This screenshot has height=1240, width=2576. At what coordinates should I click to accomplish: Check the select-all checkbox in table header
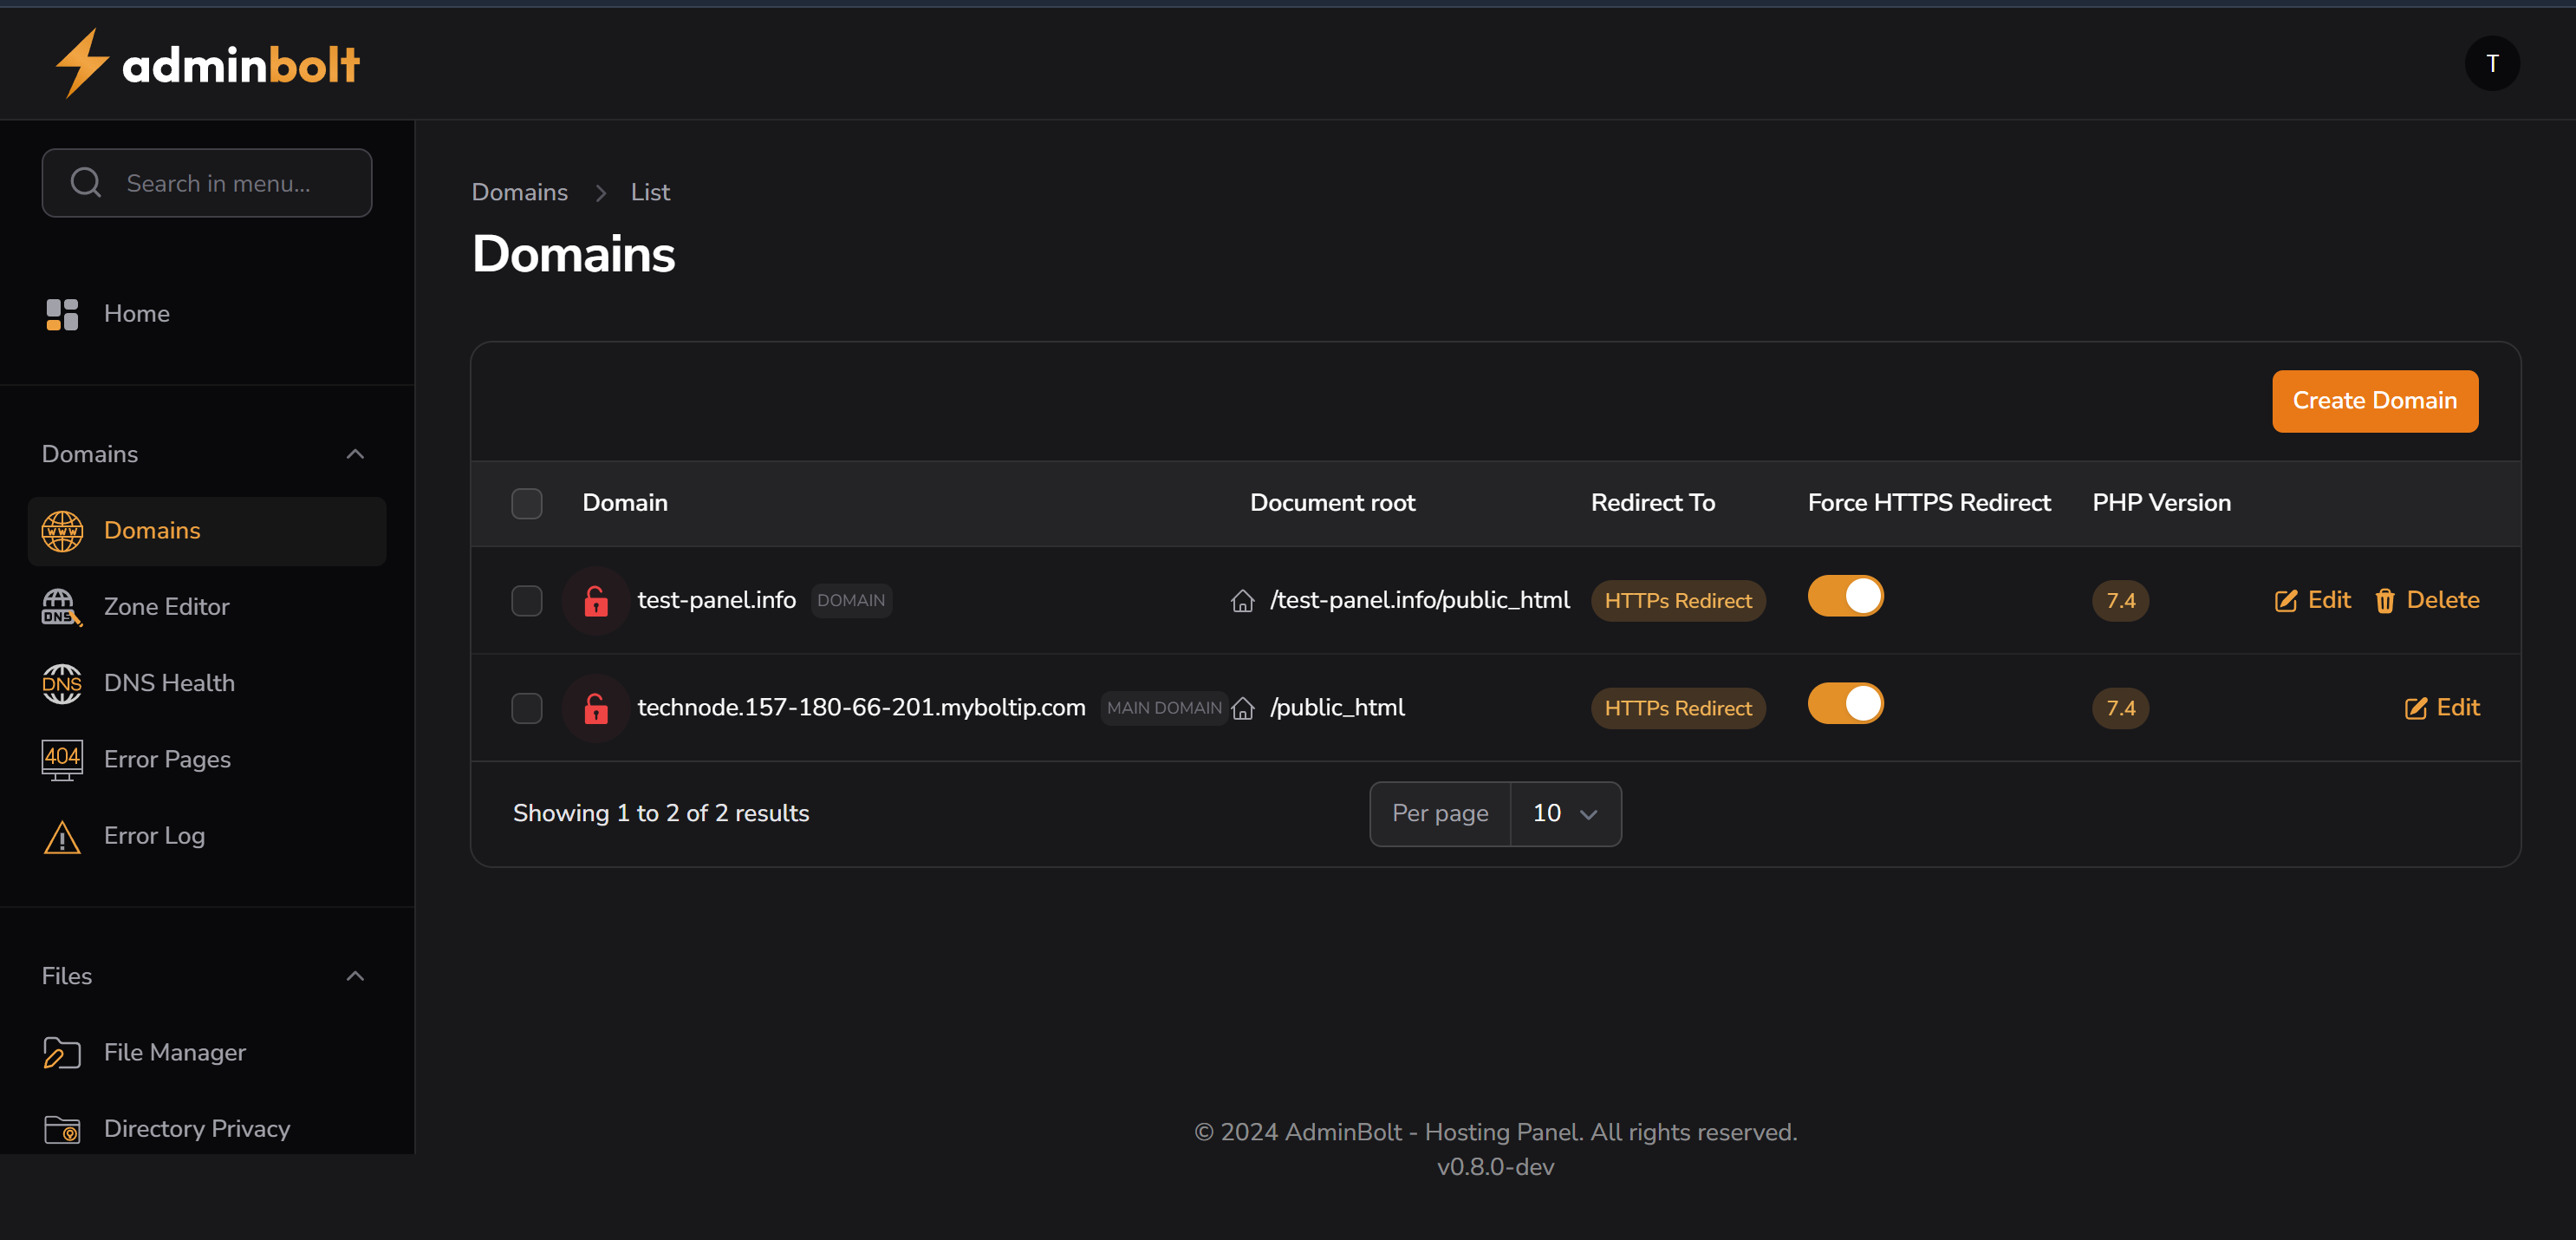tap(526, 504)
